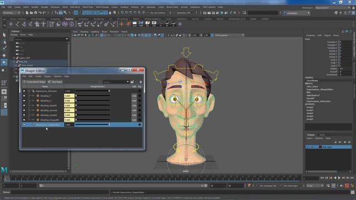Open the Windows main menu
Screen dimensions: 356x200
[x=55, y=7]
